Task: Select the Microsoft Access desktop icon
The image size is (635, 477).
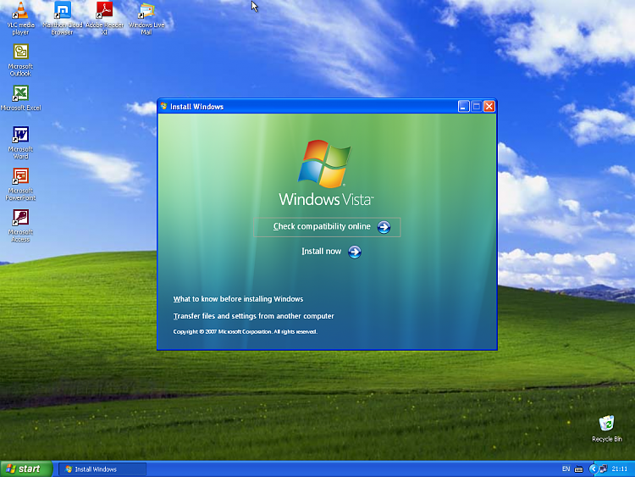Action: point(20,225)
